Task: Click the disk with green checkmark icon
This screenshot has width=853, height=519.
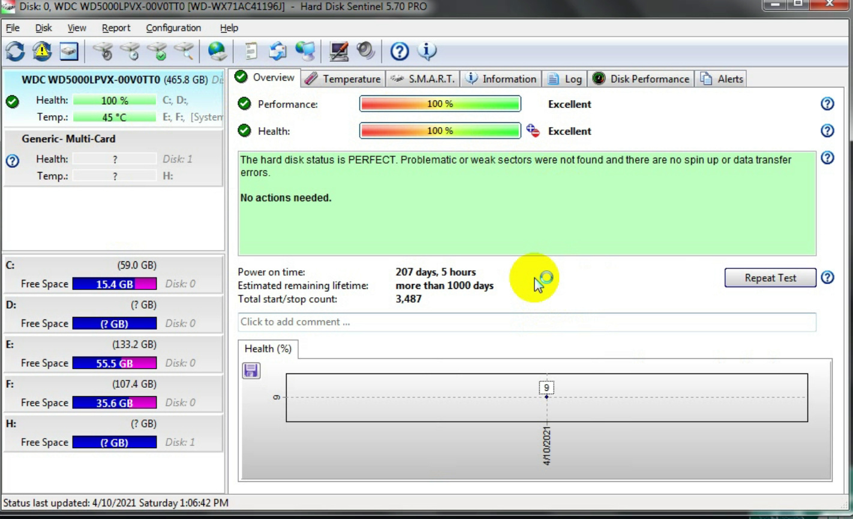Action: click(158, 52)
